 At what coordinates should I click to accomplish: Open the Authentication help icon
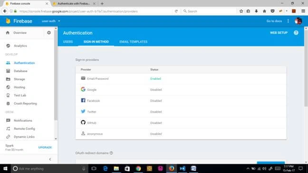click(x=296, y=33)
